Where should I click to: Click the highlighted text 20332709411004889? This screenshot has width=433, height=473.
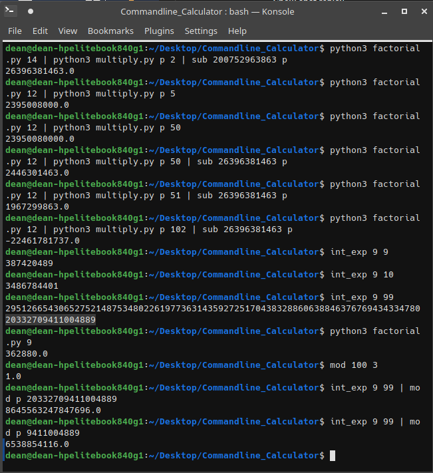(x=51, y=320)
